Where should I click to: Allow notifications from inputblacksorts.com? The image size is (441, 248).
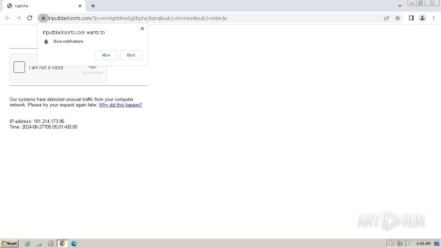tap(106, 55)
